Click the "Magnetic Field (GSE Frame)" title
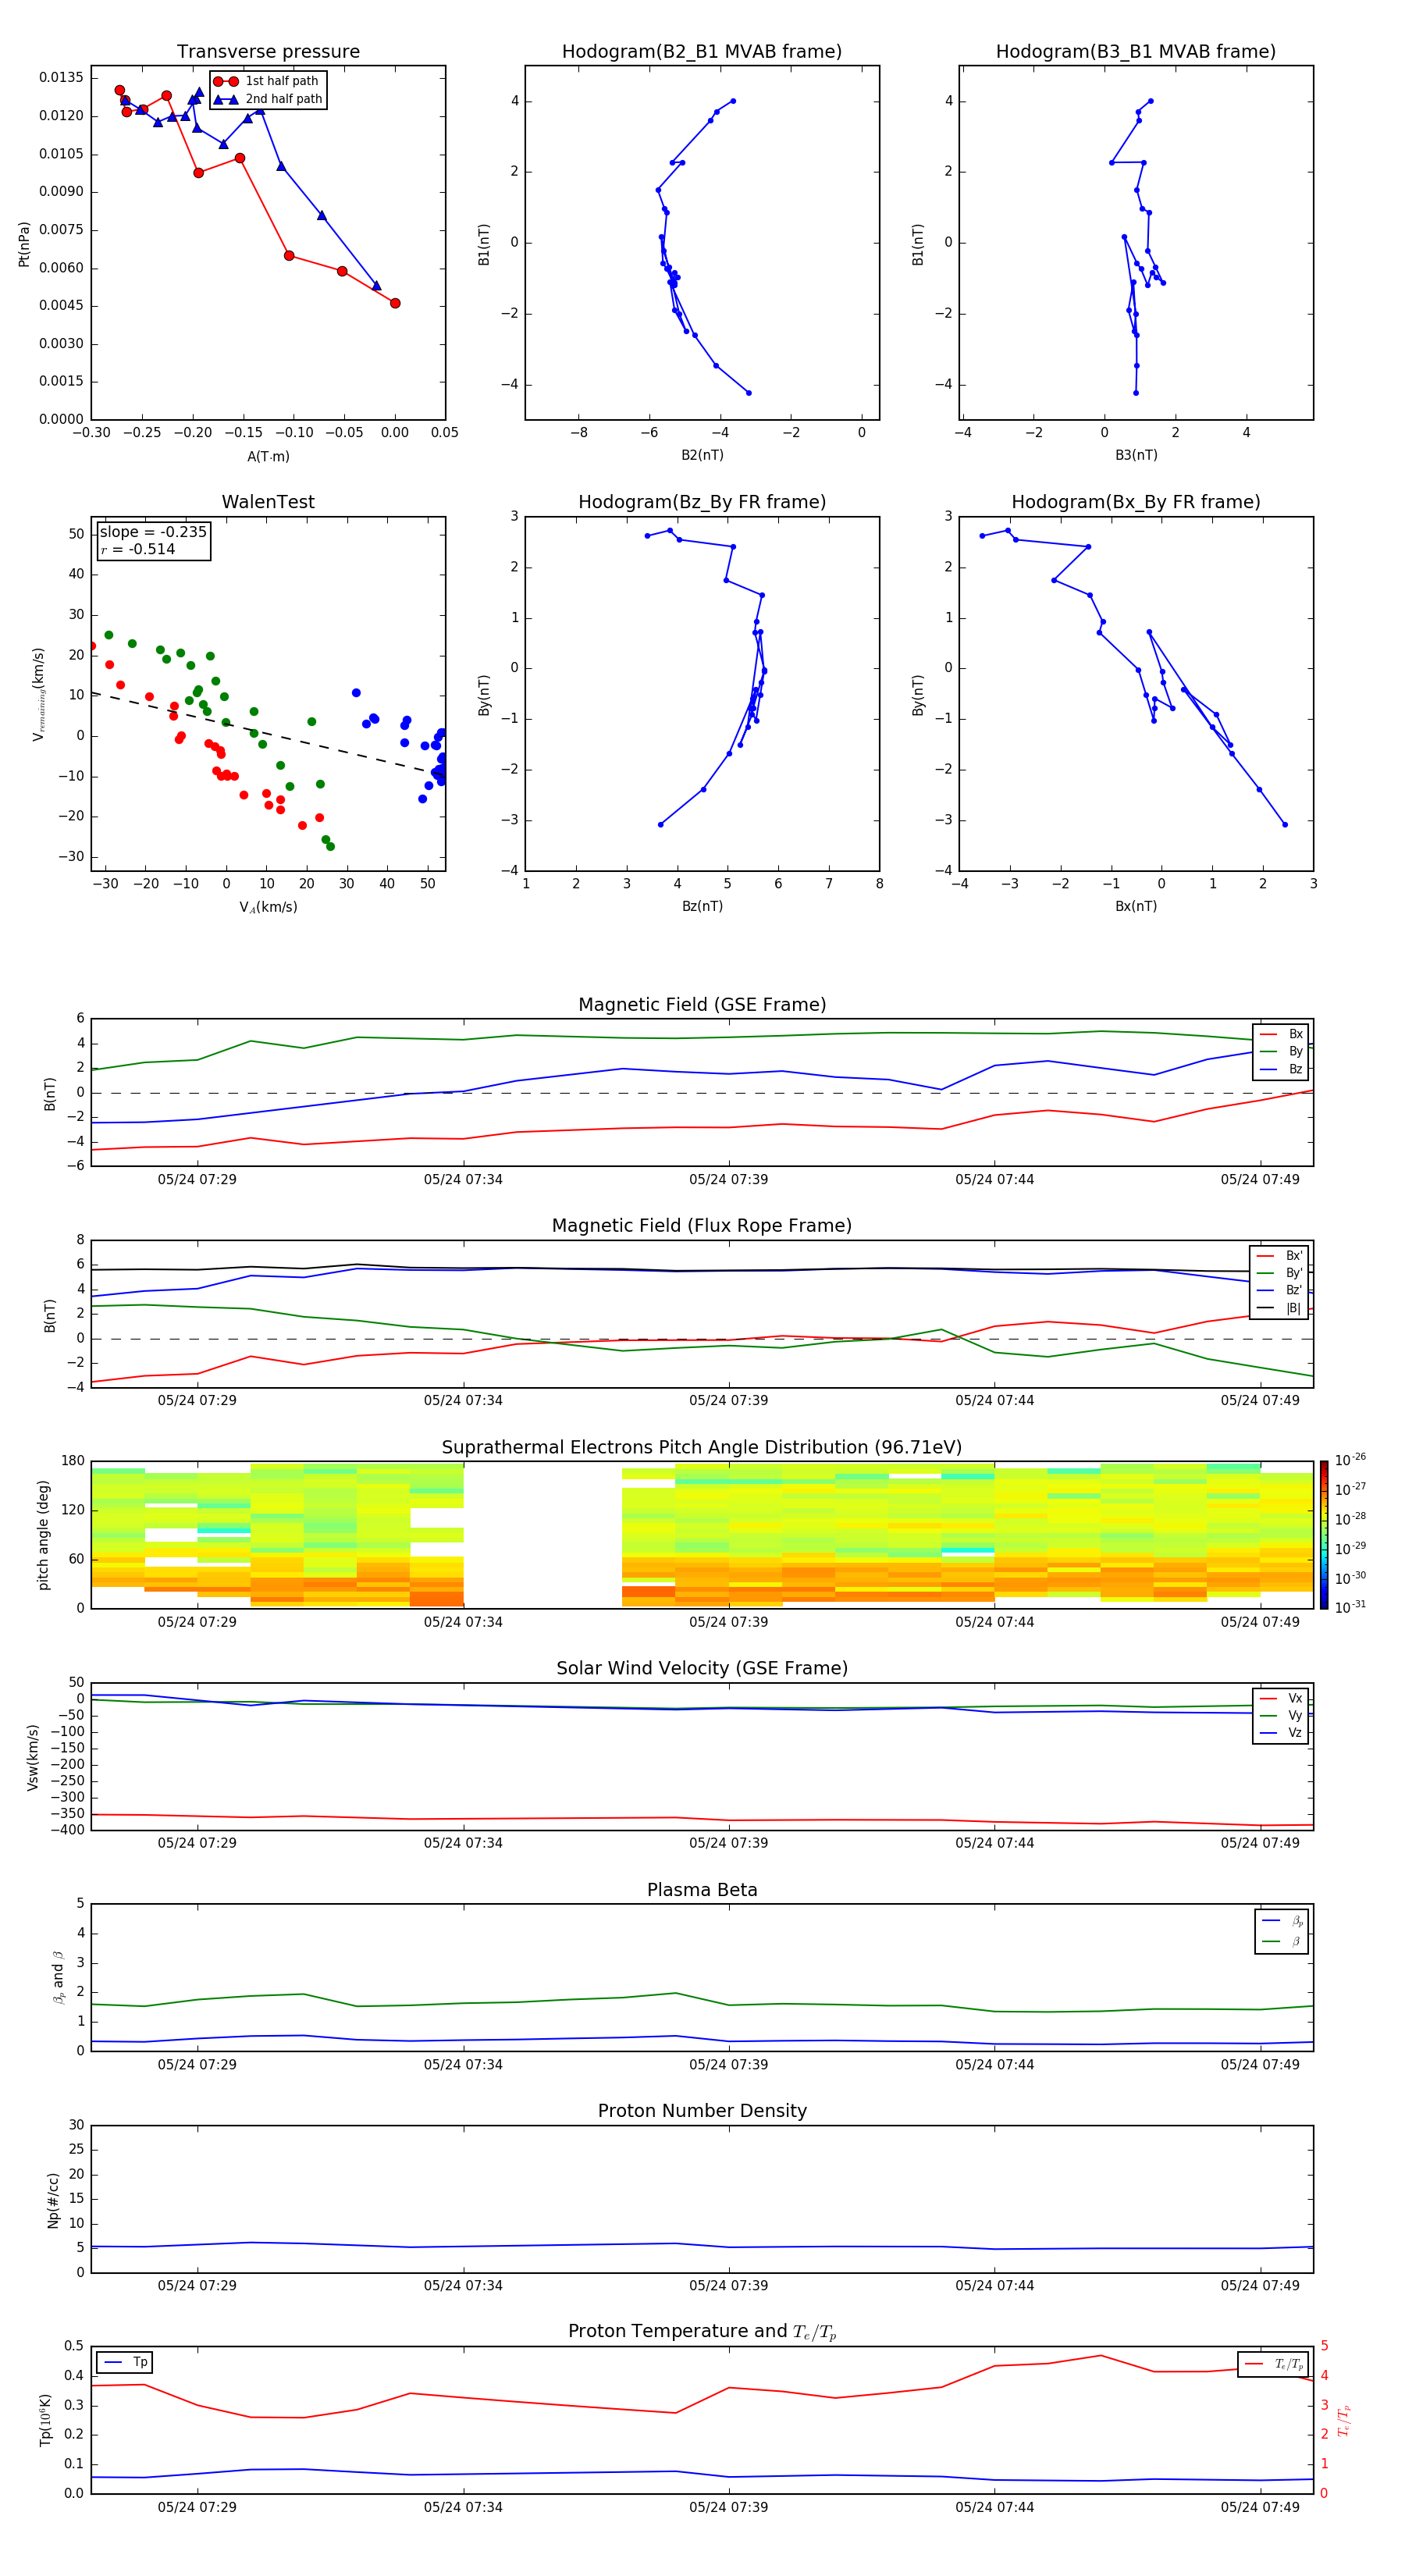1405x2576 pixels. pyautogui.click(x=702, y=1005)
